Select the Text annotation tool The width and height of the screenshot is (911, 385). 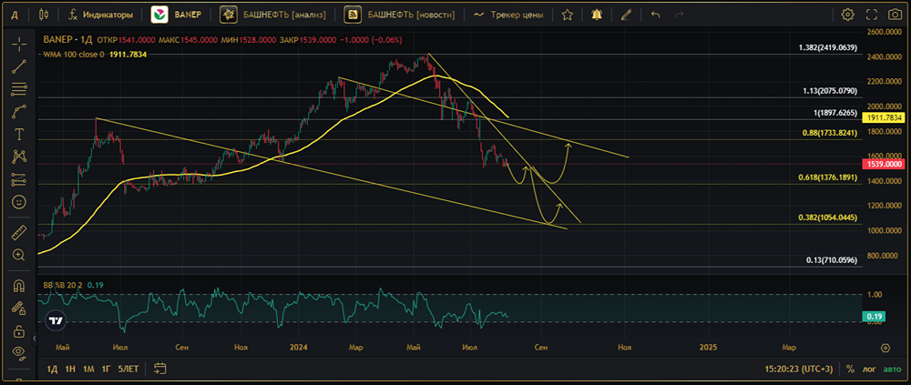[x=19, y=134]
